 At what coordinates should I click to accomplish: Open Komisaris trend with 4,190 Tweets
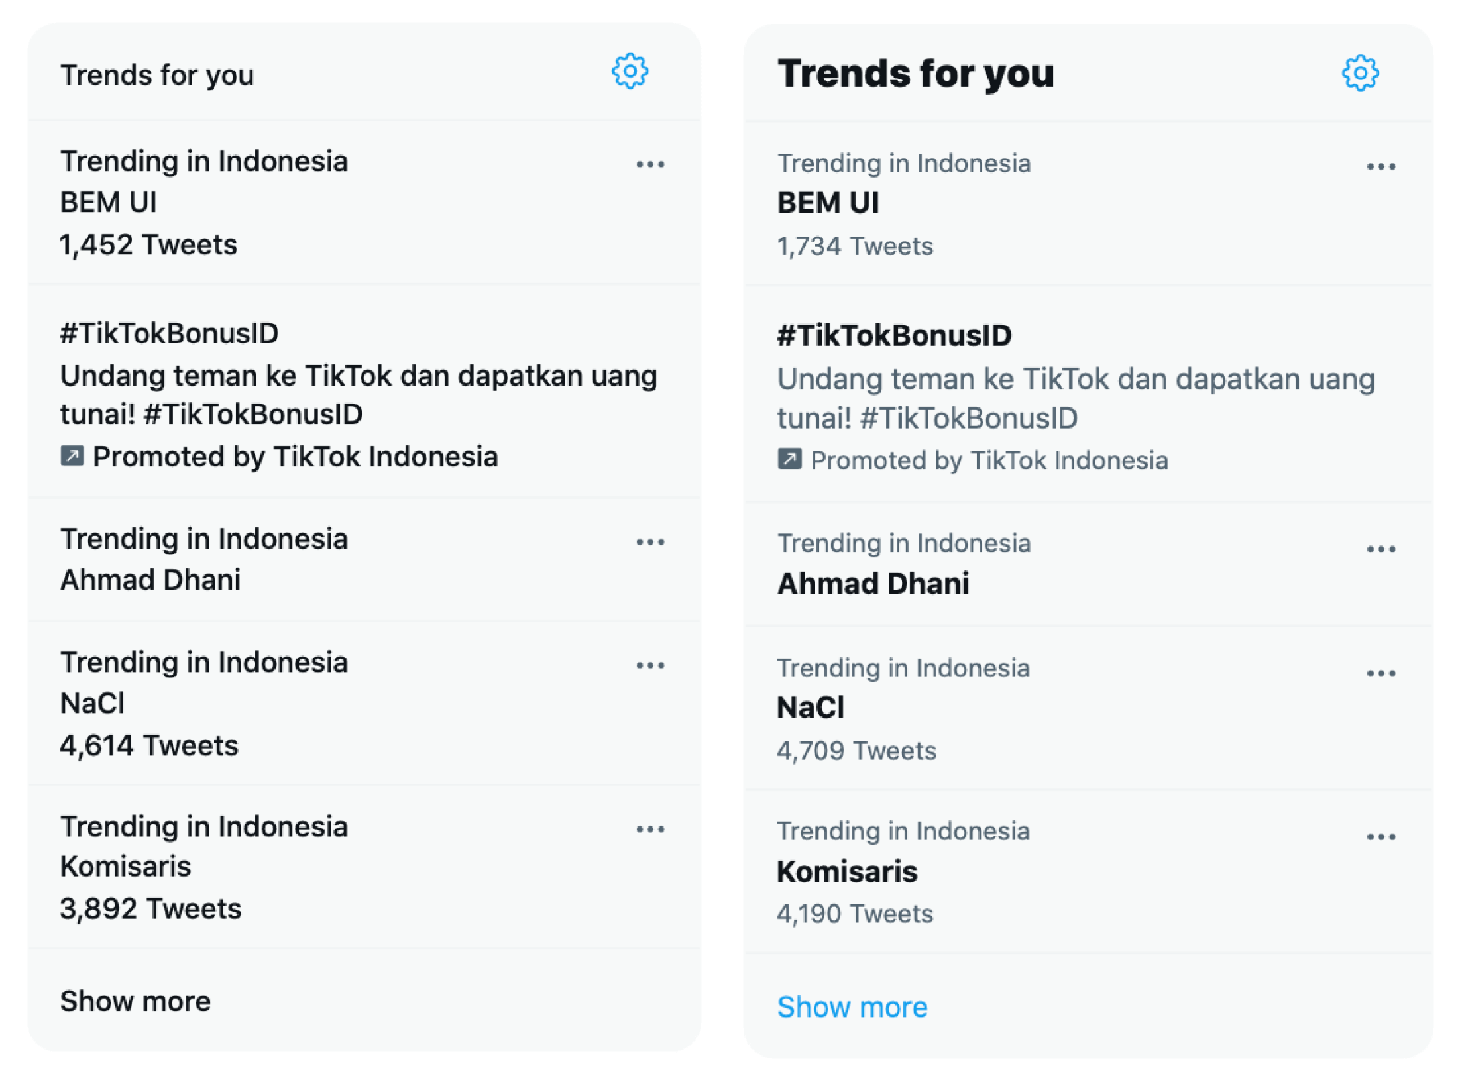point(846,871)
